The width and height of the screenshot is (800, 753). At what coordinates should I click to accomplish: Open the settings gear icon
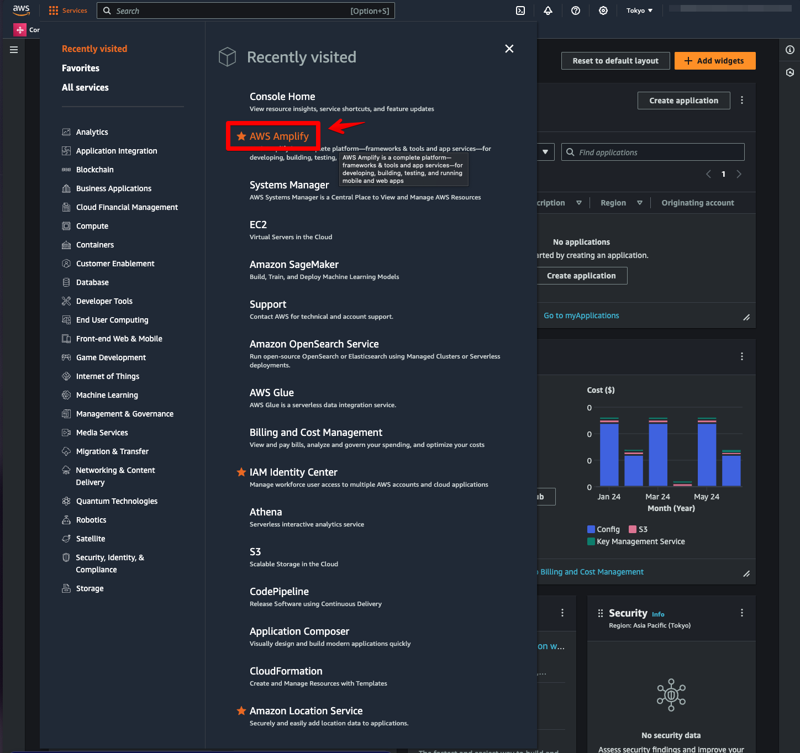pos(603,10)
